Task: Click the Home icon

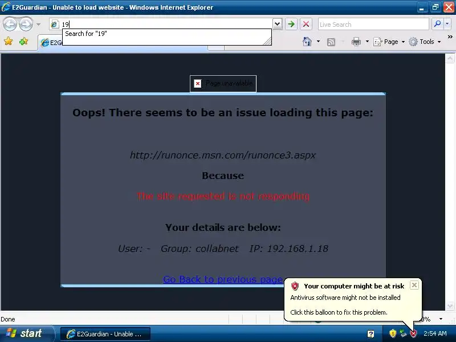Action: (307, 42)
